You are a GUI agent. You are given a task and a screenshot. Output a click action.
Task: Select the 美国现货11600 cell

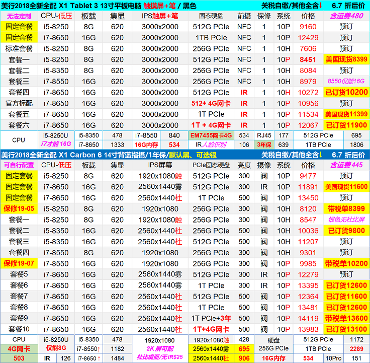point(346,187)
